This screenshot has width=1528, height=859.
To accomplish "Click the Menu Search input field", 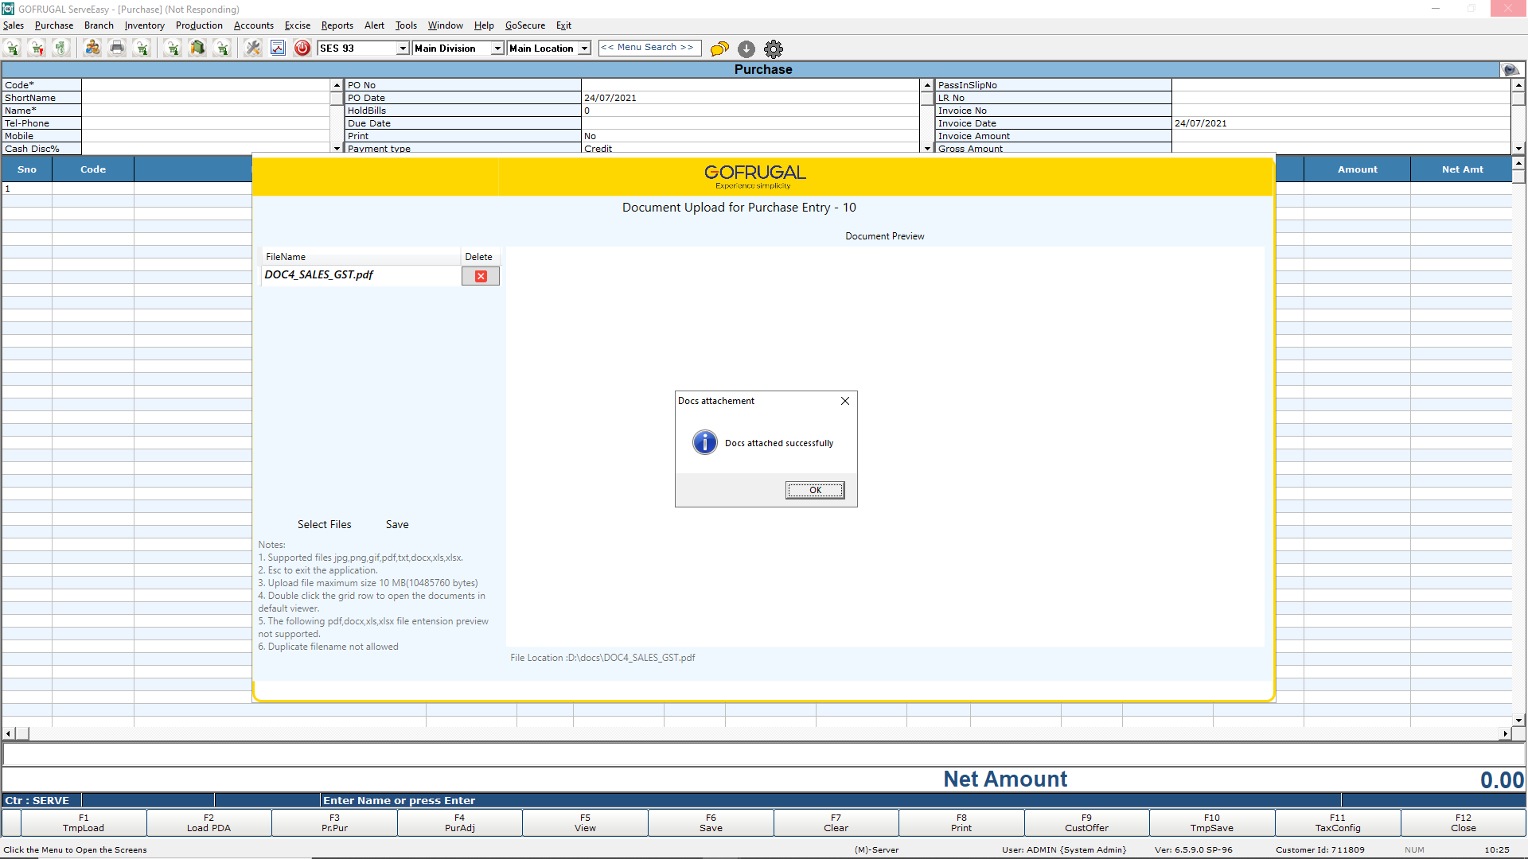I will 649,48.
